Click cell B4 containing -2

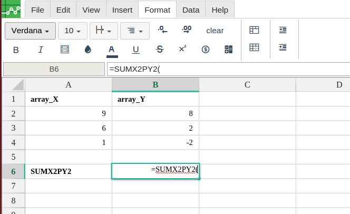[x=155, y=143]
